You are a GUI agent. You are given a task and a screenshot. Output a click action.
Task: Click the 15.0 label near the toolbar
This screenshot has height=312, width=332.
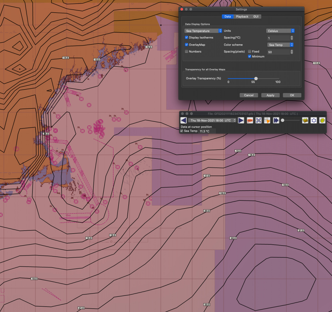pos(238,151)
